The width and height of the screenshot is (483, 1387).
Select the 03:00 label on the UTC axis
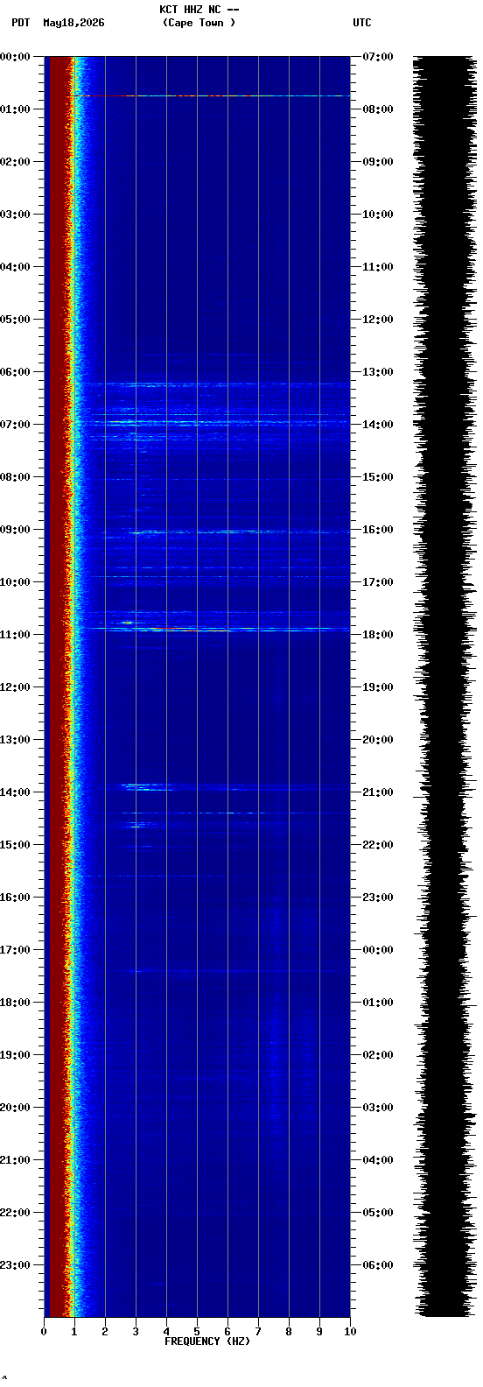coord(378,1108)
